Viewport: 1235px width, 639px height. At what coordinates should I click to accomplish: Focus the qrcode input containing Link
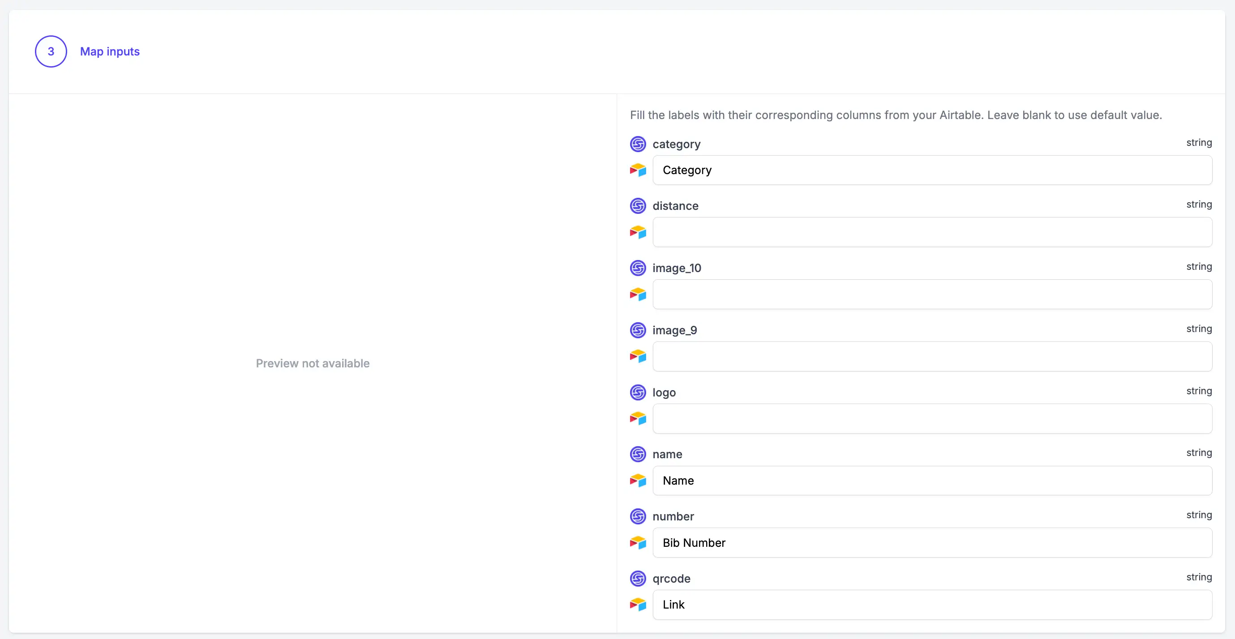(932, 605)
